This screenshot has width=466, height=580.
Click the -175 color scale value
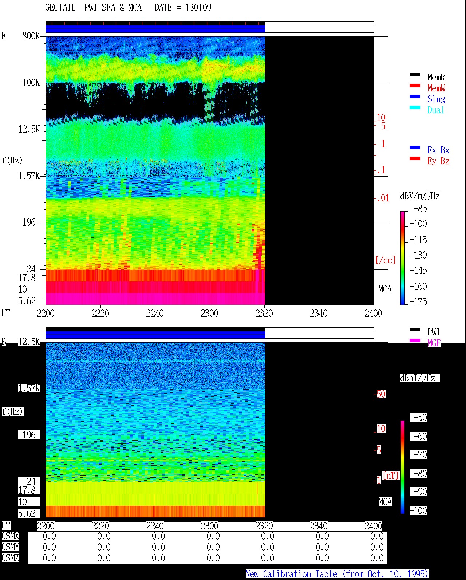(418, 301)
